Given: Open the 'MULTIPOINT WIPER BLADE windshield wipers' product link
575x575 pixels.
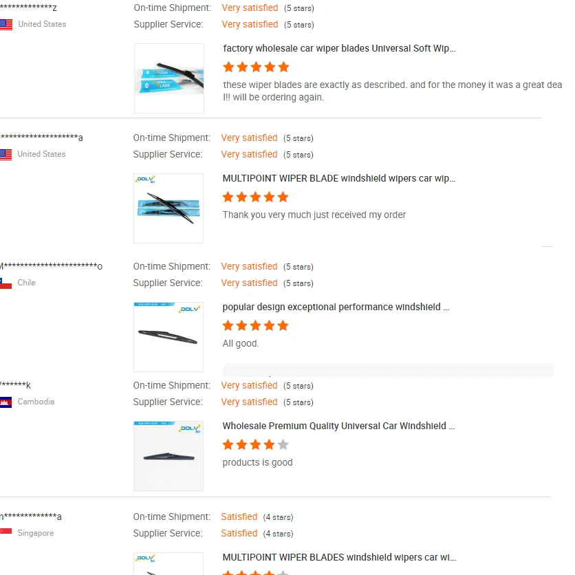Looking at the screenshot, I should pos(339,178).
